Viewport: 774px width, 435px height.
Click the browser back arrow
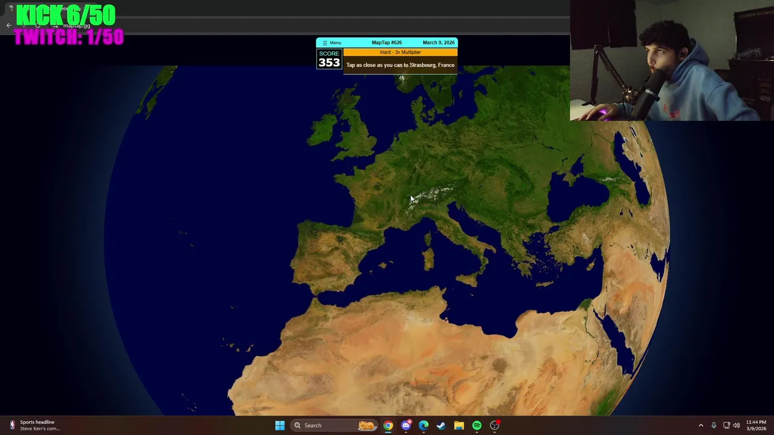tap(8, 25)
